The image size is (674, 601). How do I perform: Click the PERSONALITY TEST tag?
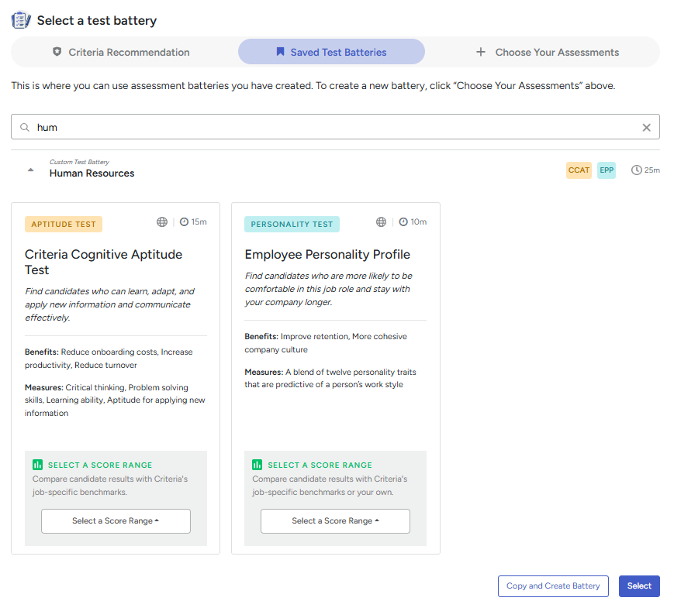click(292, 224)
